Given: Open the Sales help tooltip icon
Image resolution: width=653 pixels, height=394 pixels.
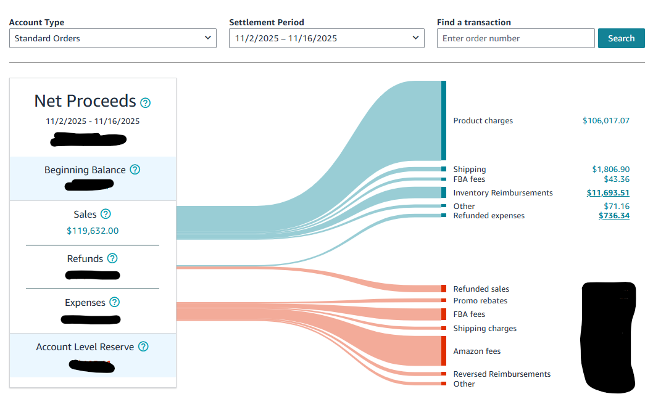Looking at the screenshot, I should point(106,214).
